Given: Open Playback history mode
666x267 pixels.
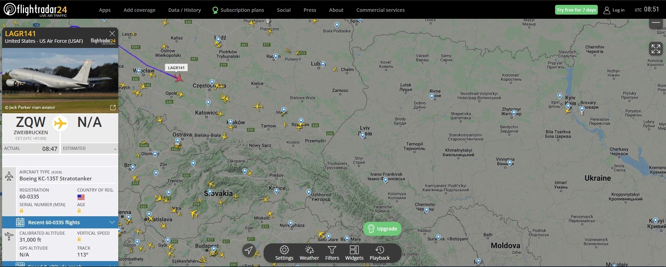Looking at the screenshot, I should coord(379,253).
